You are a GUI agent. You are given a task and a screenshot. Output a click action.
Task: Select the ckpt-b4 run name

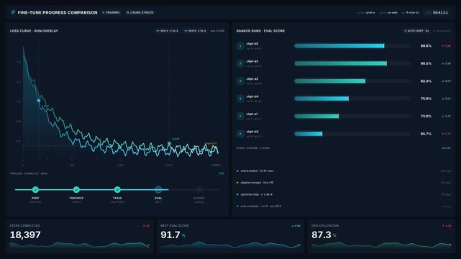(x=252, y=96)
